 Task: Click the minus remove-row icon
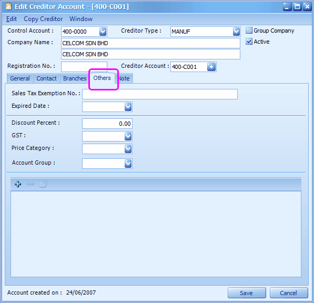pos(31,184)
